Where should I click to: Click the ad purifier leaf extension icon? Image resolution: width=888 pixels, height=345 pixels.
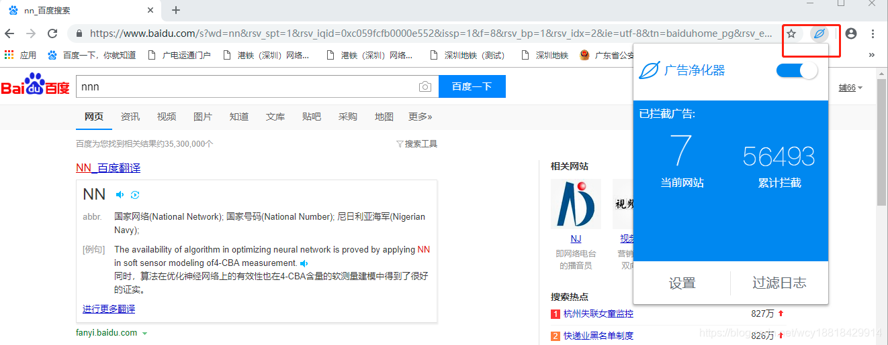coord(819,33)
